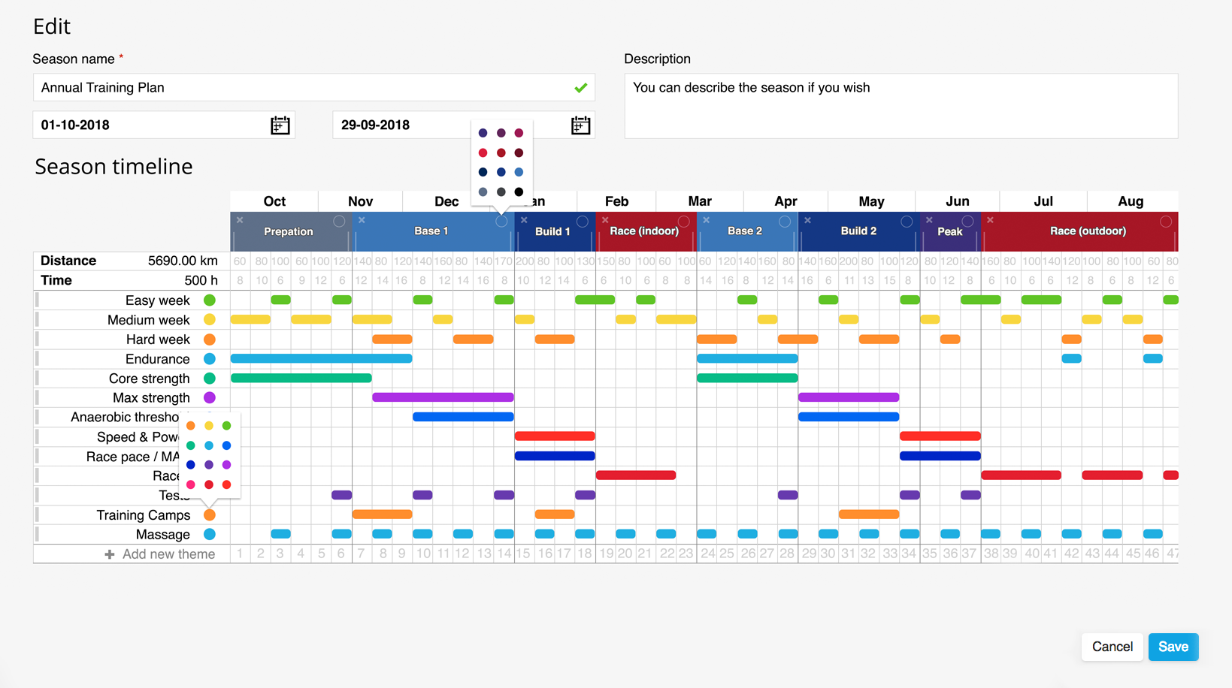Select the Race (indoor) phase header
The height and width of the screenshot is (688, 1232).
pyautogui.click(x=643, y=231)
